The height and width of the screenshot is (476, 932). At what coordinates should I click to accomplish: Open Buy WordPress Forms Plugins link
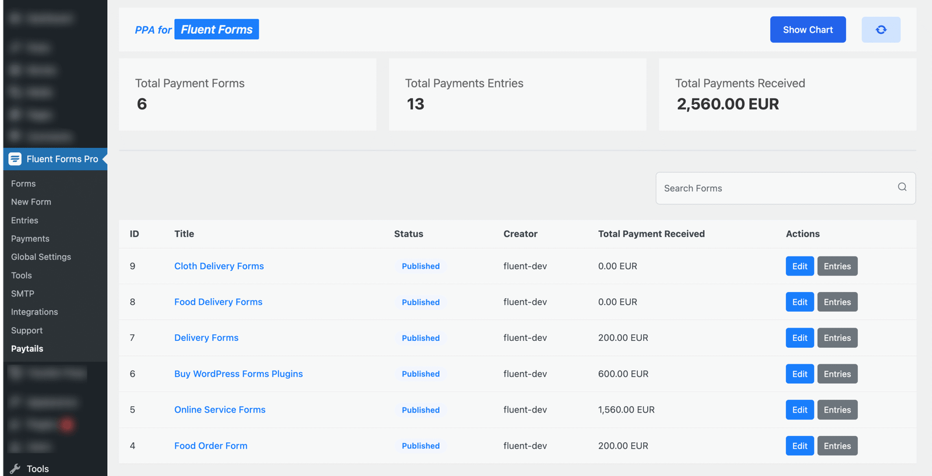[x=238, y=374]
